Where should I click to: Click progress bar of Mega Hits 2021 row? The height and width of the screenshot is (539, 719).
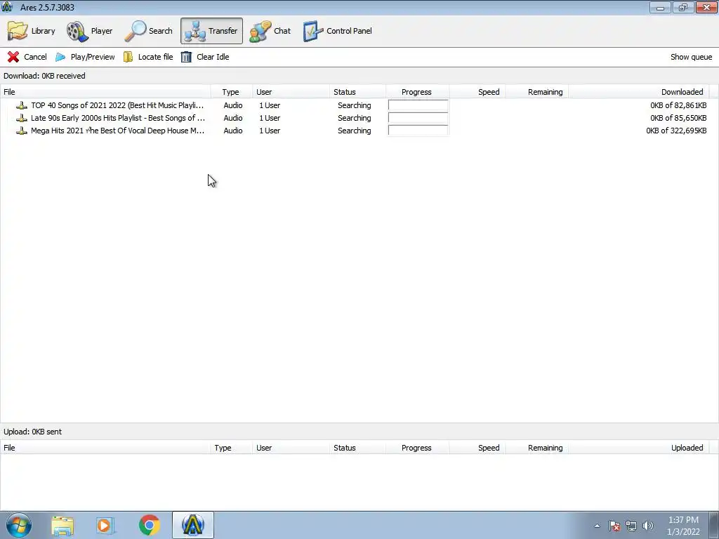point(418,131)
